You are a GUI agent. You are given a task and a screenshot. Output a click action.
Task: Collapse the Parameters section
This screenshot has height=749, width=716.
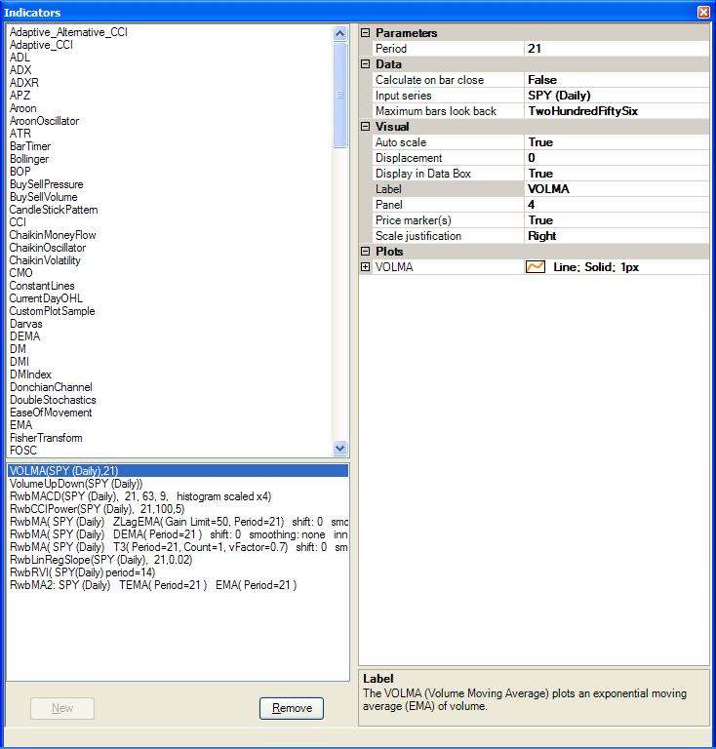click(366, 33)
